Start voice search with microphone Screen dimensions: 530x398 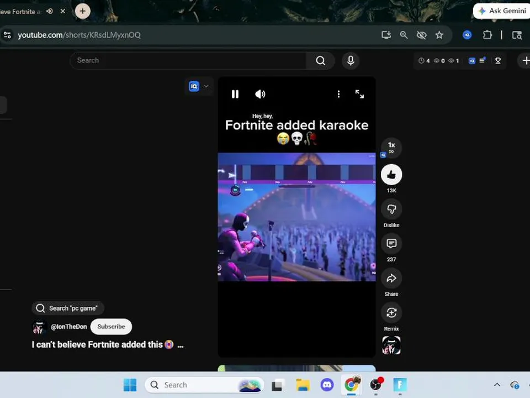pos(351,61)
